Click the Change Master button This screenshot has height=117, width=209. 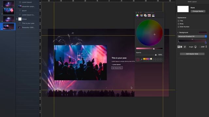198,11
